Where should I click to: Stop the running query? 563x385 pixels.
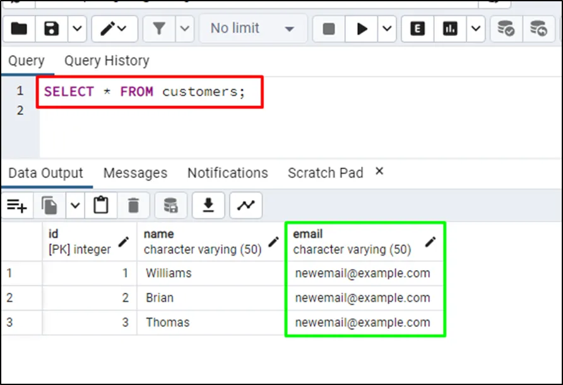click(x=328, y=29)
